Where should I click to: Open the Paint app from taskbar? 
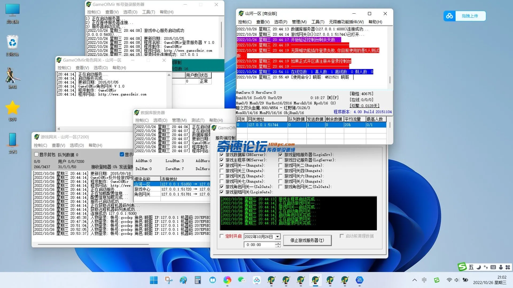coord(183,280)
